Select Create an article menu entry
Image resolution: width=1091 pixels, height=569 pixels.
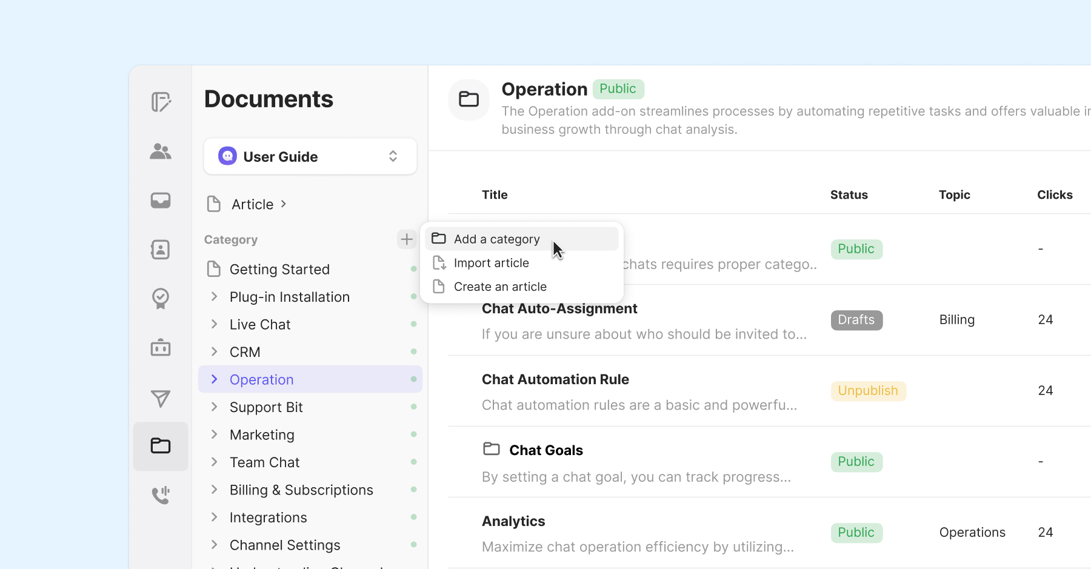[500, 287]
